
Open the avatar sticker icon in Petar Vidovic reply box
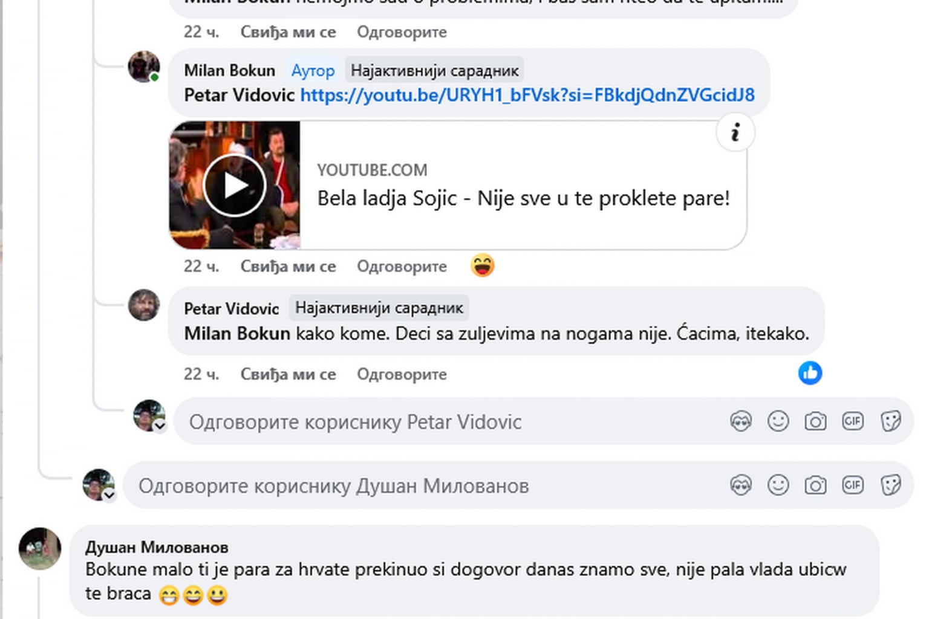pos(741,421)
